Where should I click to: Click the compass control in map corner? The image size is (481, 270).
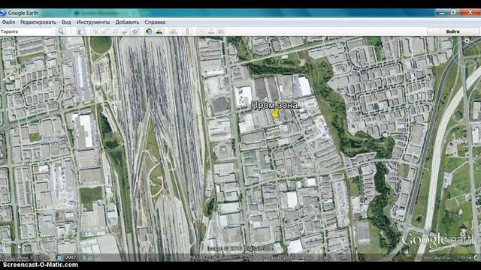tap(467, 40)
